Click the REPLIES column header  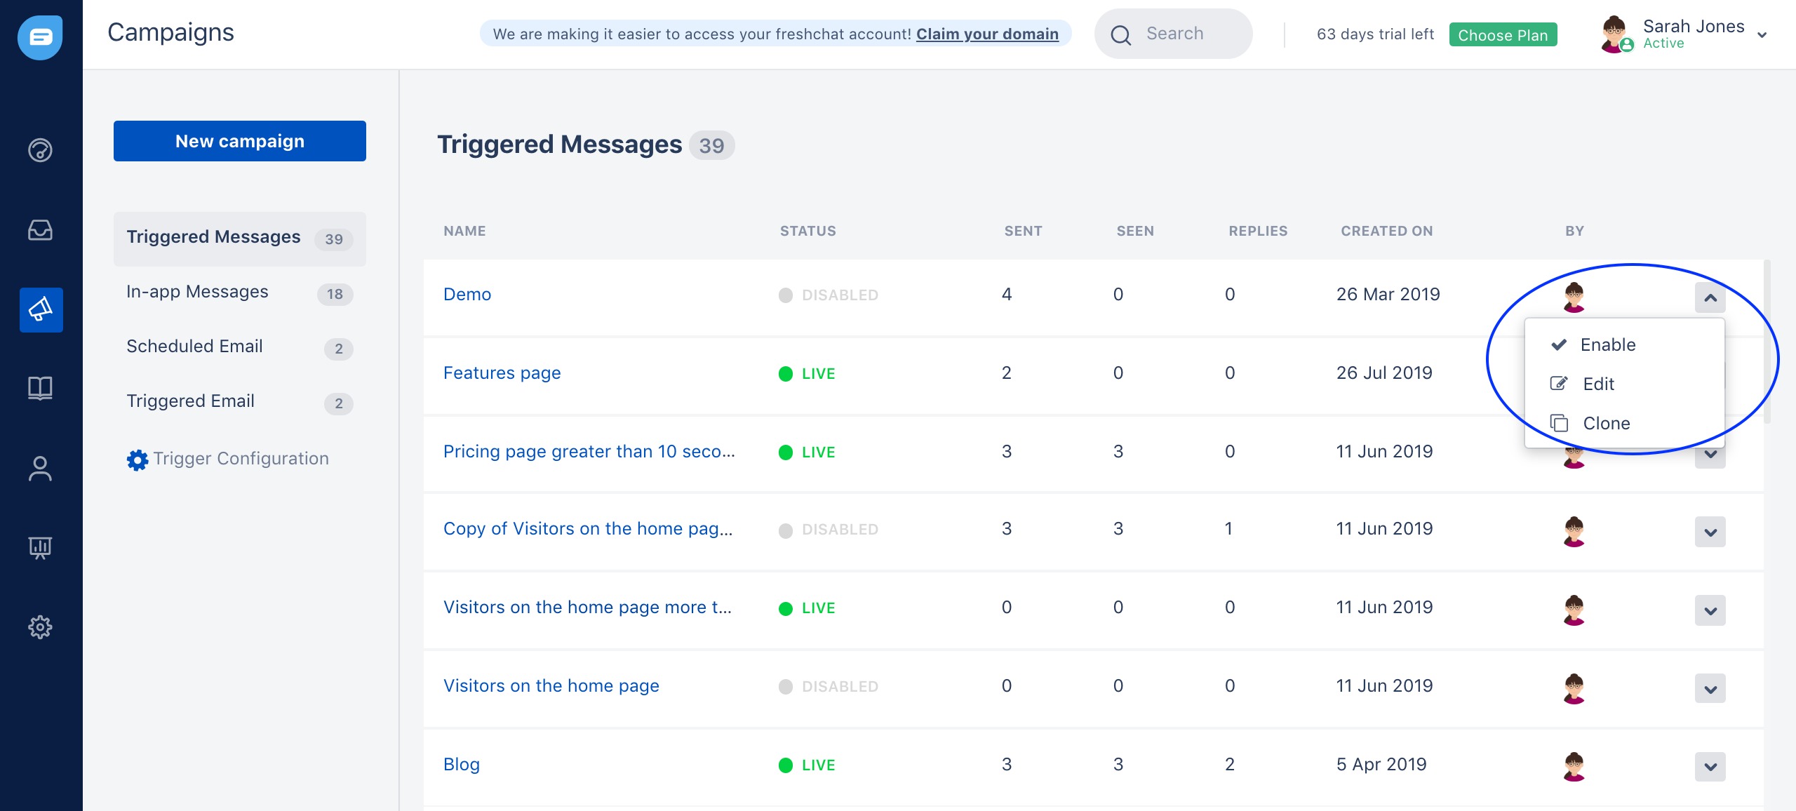click(1258, 231)
